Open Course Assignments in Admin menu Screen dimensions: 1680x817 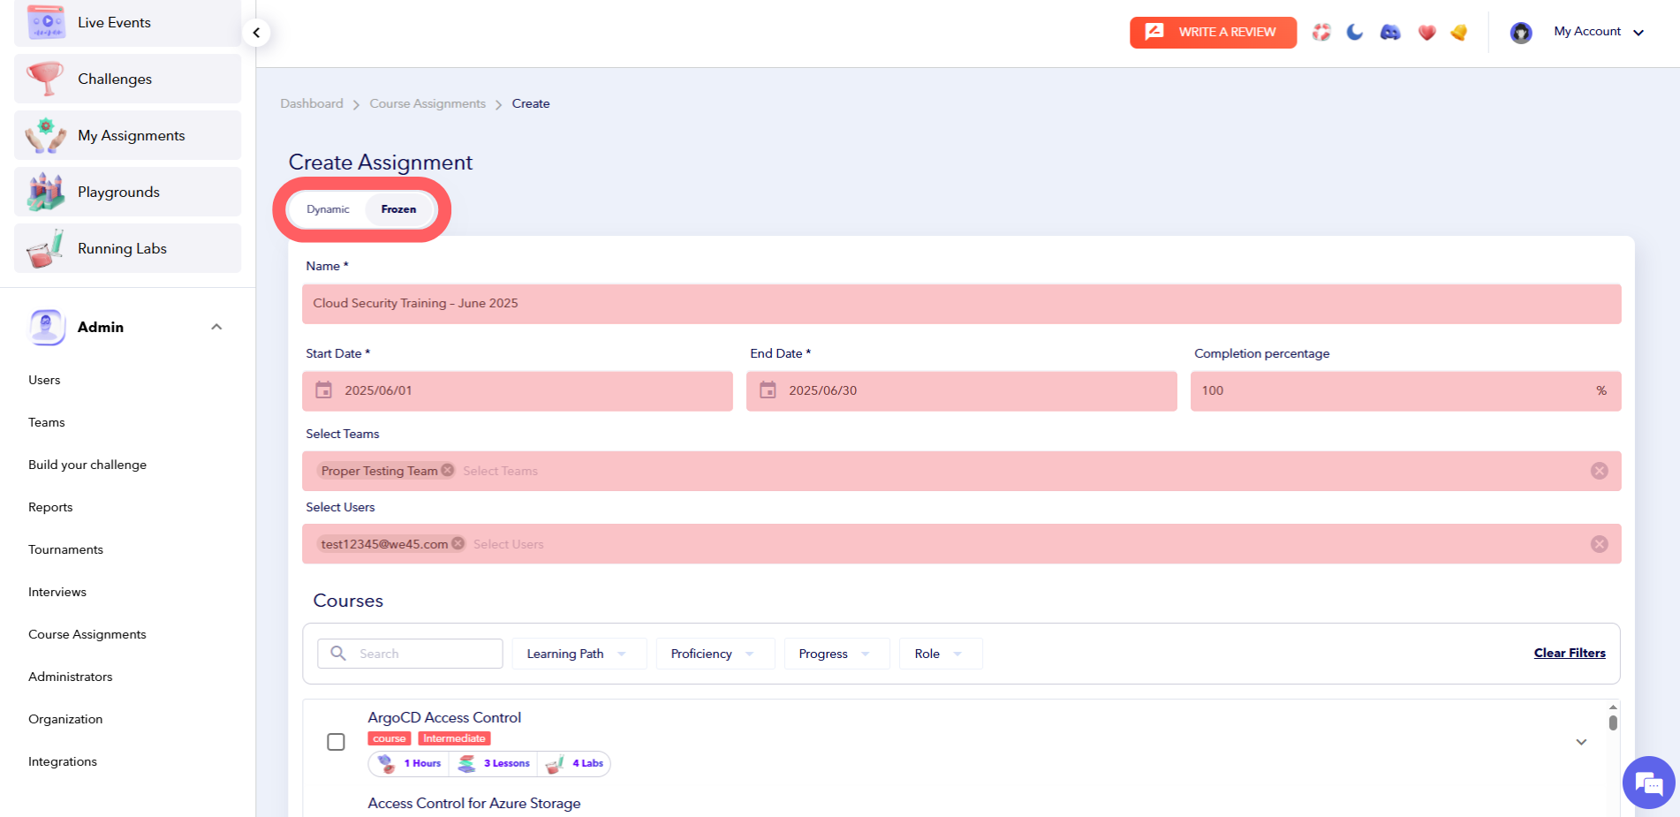pyautogui.click(x=87, y=634)
